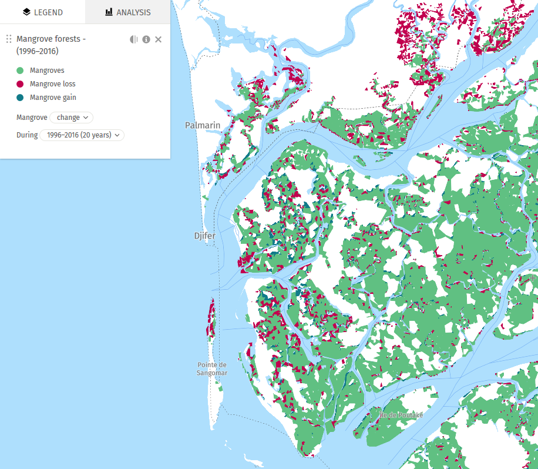538x469 pixels.
Task: Click the Palmarin map label
Action: [x=203, y=125]
